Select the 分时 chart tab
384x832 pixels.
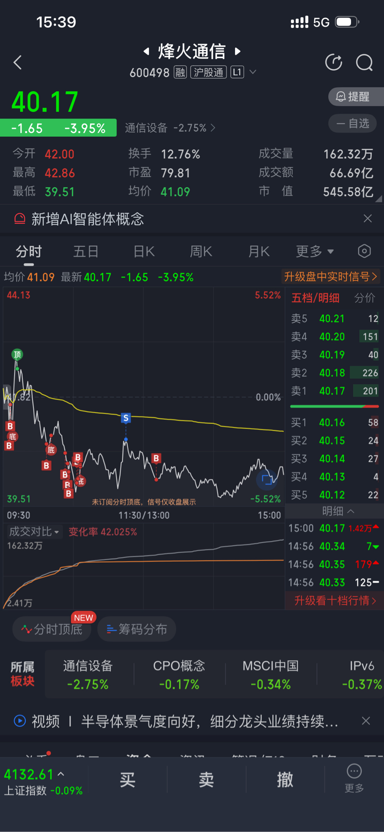coord(28,251)
